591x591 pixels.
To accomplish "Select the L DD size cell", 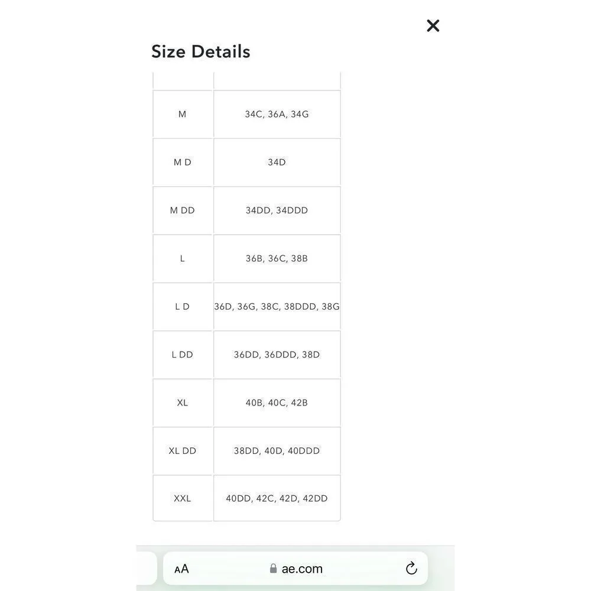I will (x=182, y=355).
